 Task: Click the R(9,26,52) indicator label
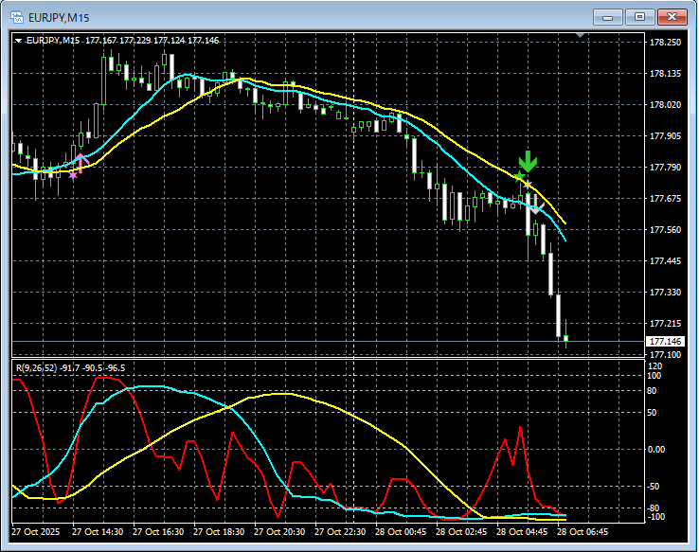coord(70,368)
